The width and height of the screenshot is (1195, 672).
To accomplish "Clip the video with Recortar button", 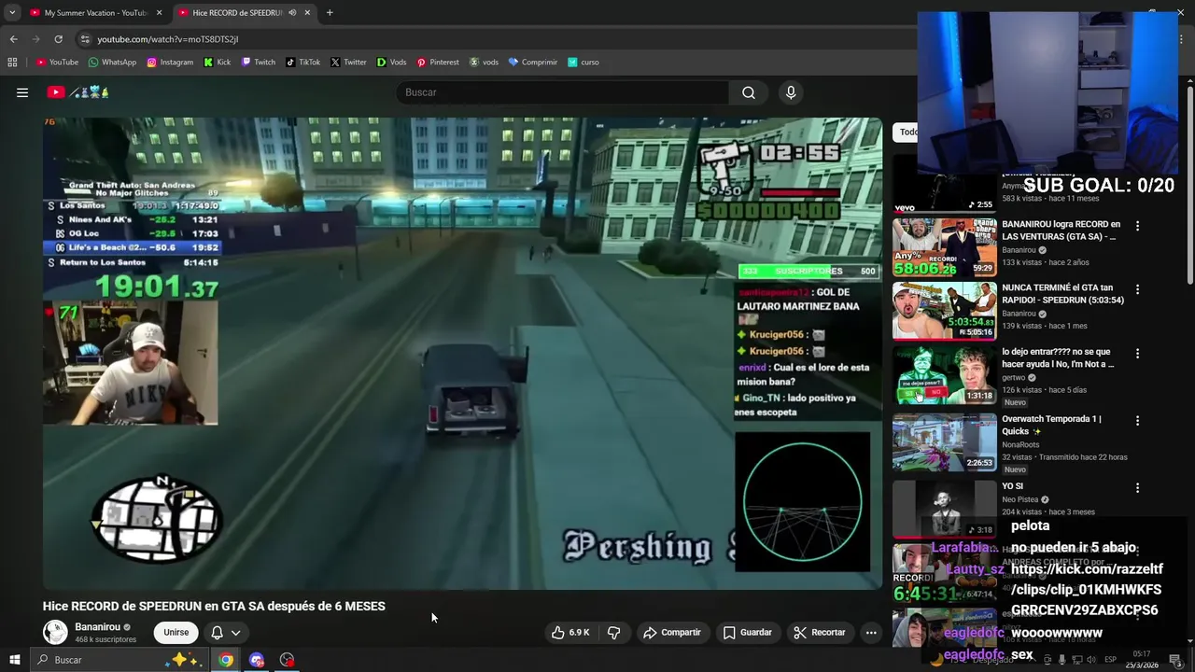I will [819, 632].
